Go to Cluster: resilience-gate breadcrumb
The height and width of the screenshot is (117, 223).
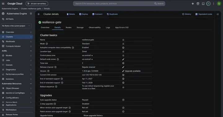coord(31,9)
